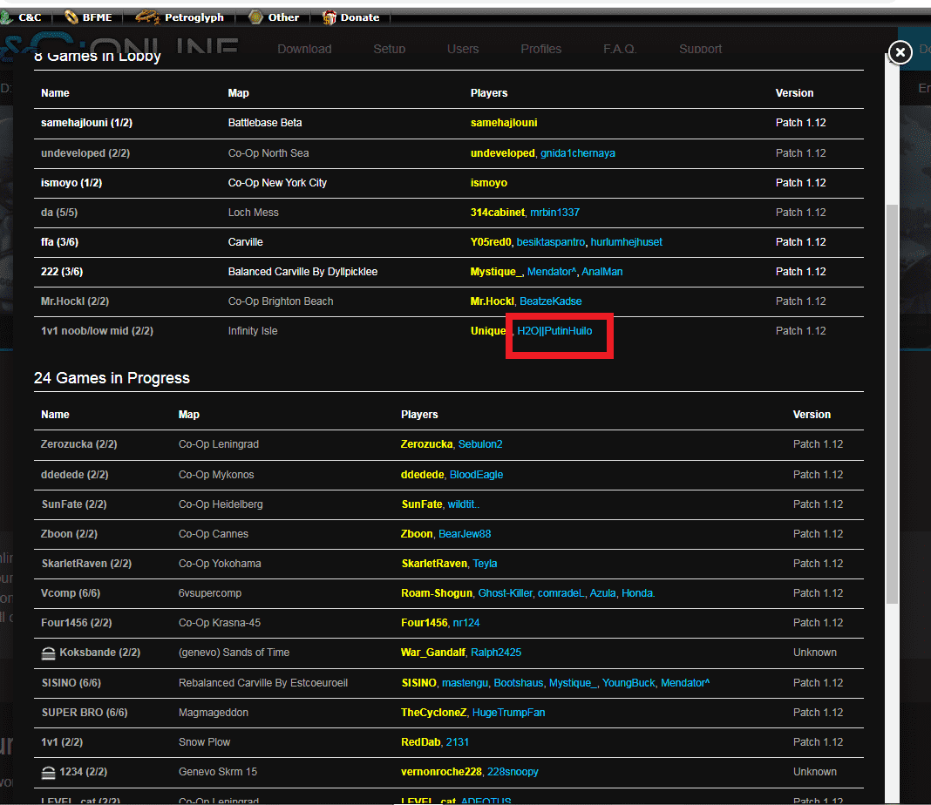Image resolution: width=931 pixels, height=805 pixels.
Task: Click the Petroglyph icon in top bar
Action: click(147, 17)
